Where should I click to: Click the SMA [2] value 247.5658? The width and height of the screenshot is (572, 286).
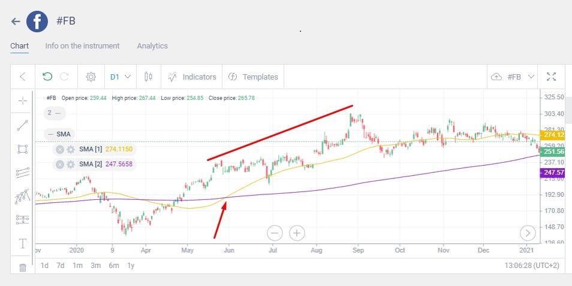(x=119, y=165)
